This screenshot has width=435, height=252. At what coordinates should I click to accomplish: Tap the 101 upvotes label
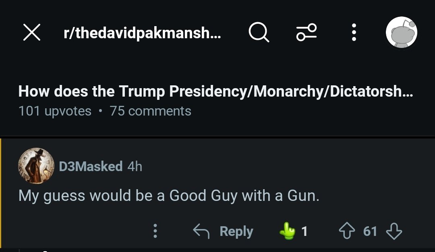tap(55, 111)
